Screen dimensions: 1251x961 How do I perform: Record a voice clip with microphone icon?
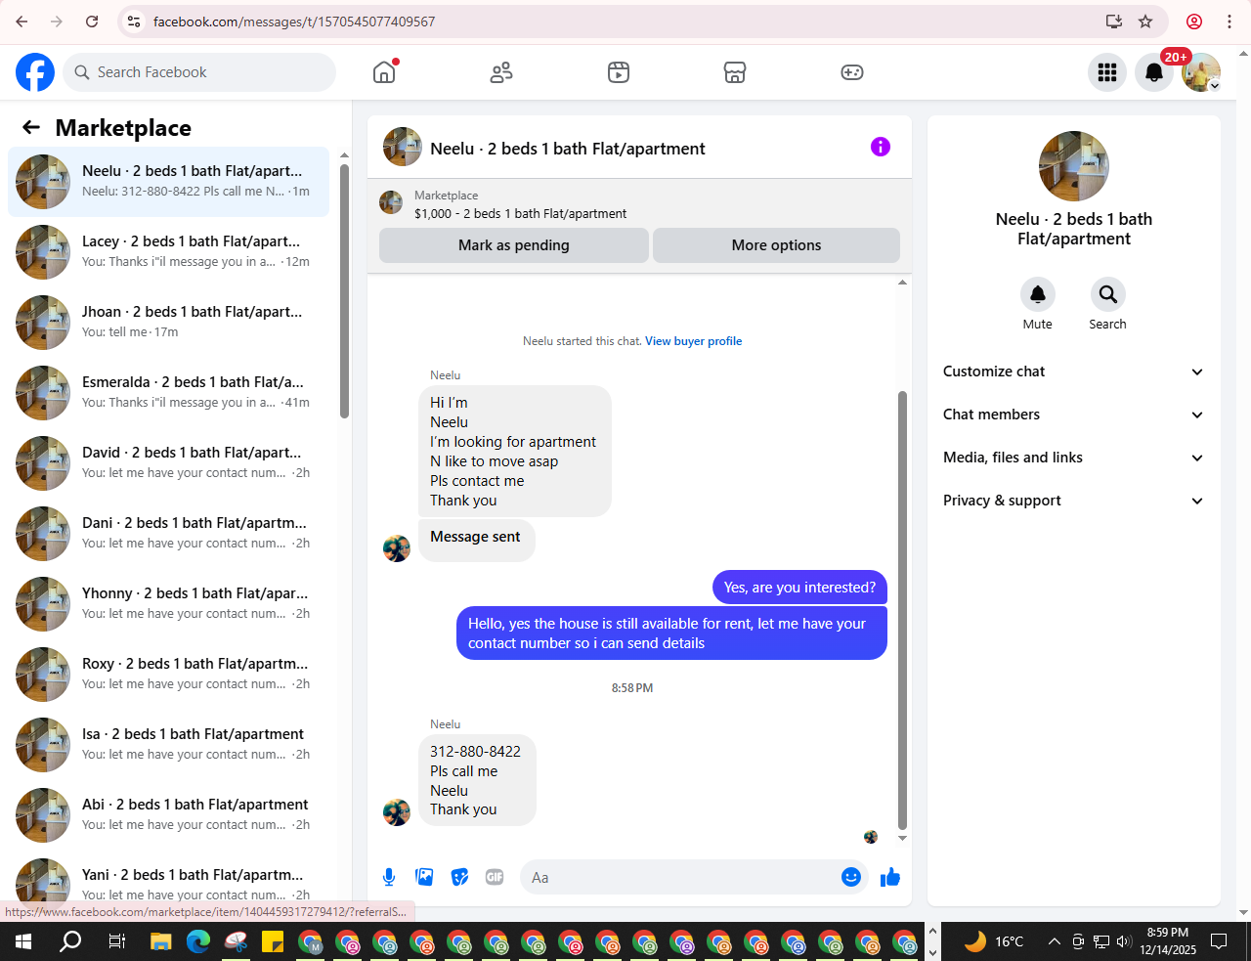[389, 877]
